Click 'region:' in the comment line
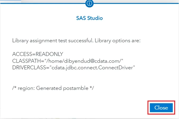Image resolution: width=179 pixels, height=119 pixels. pos(26,88)
